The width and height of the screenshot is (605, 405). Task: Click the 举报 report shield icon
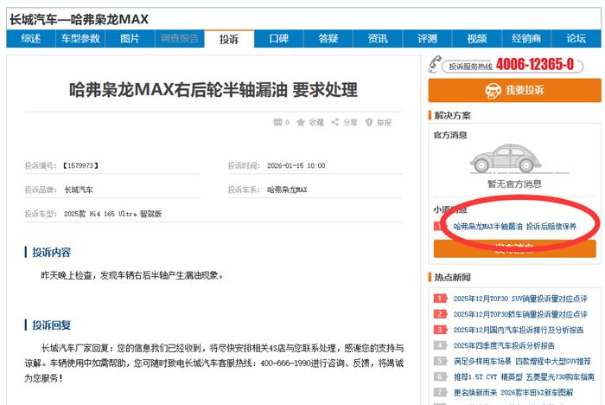tap(369, 123)
